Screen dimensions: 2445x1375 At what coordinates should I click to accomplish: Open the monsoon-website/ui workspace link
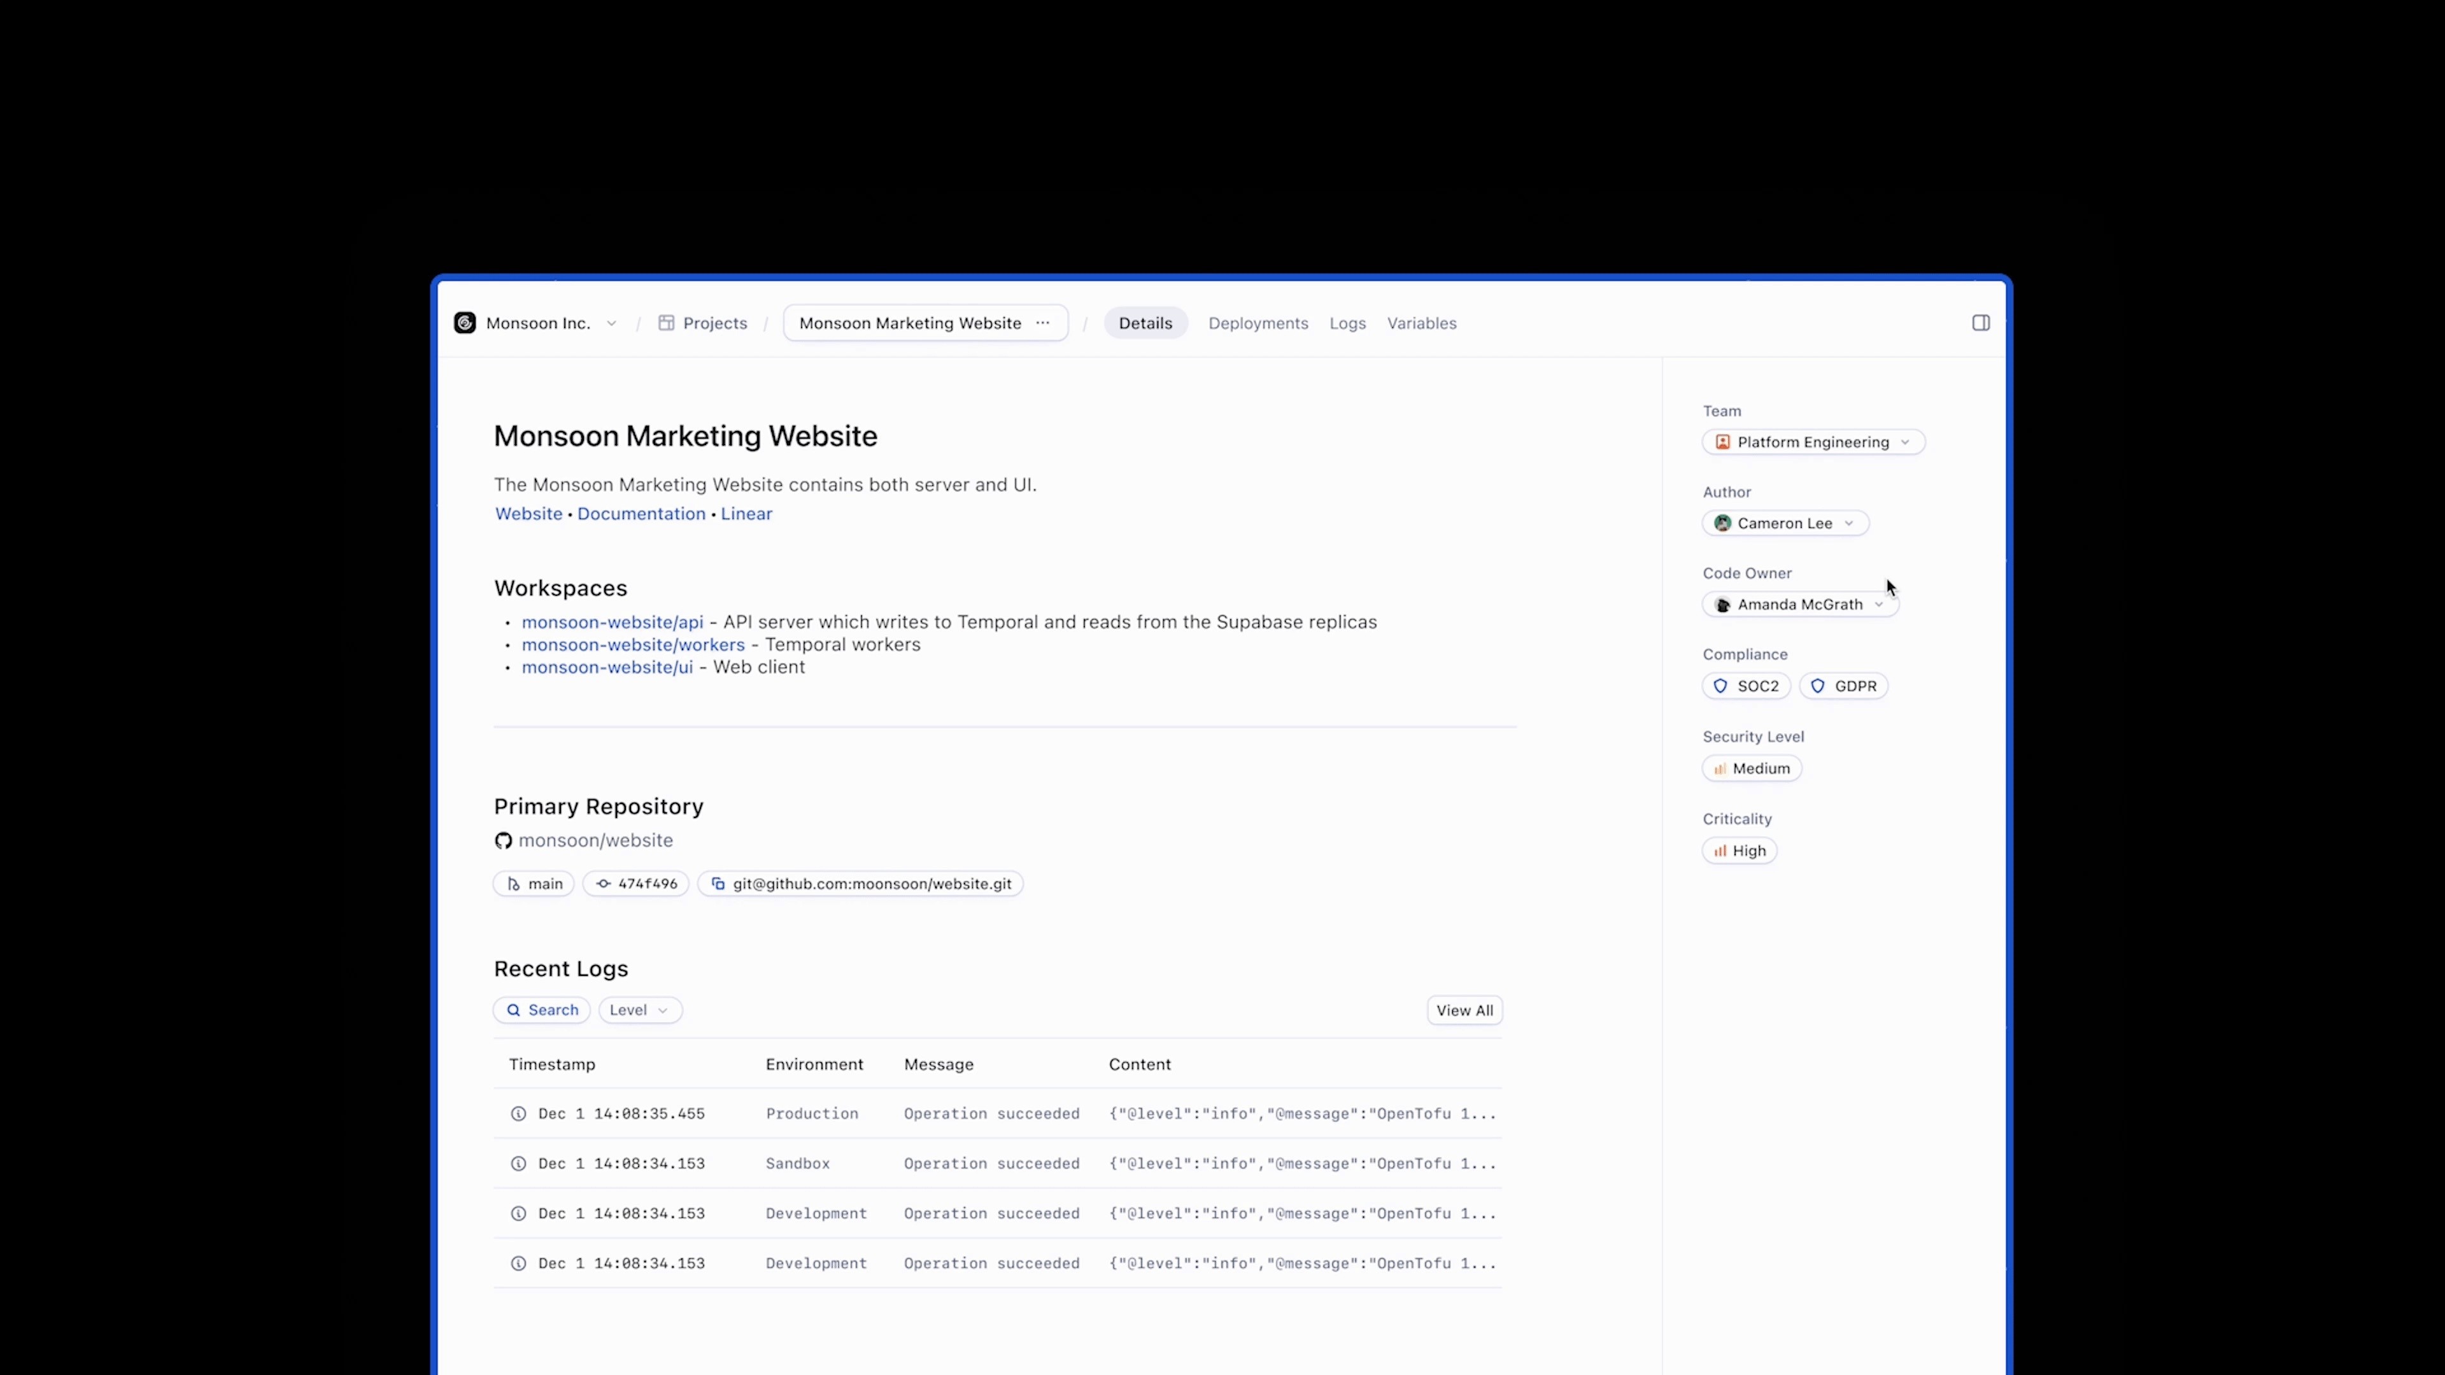click(x=607, y=667)
